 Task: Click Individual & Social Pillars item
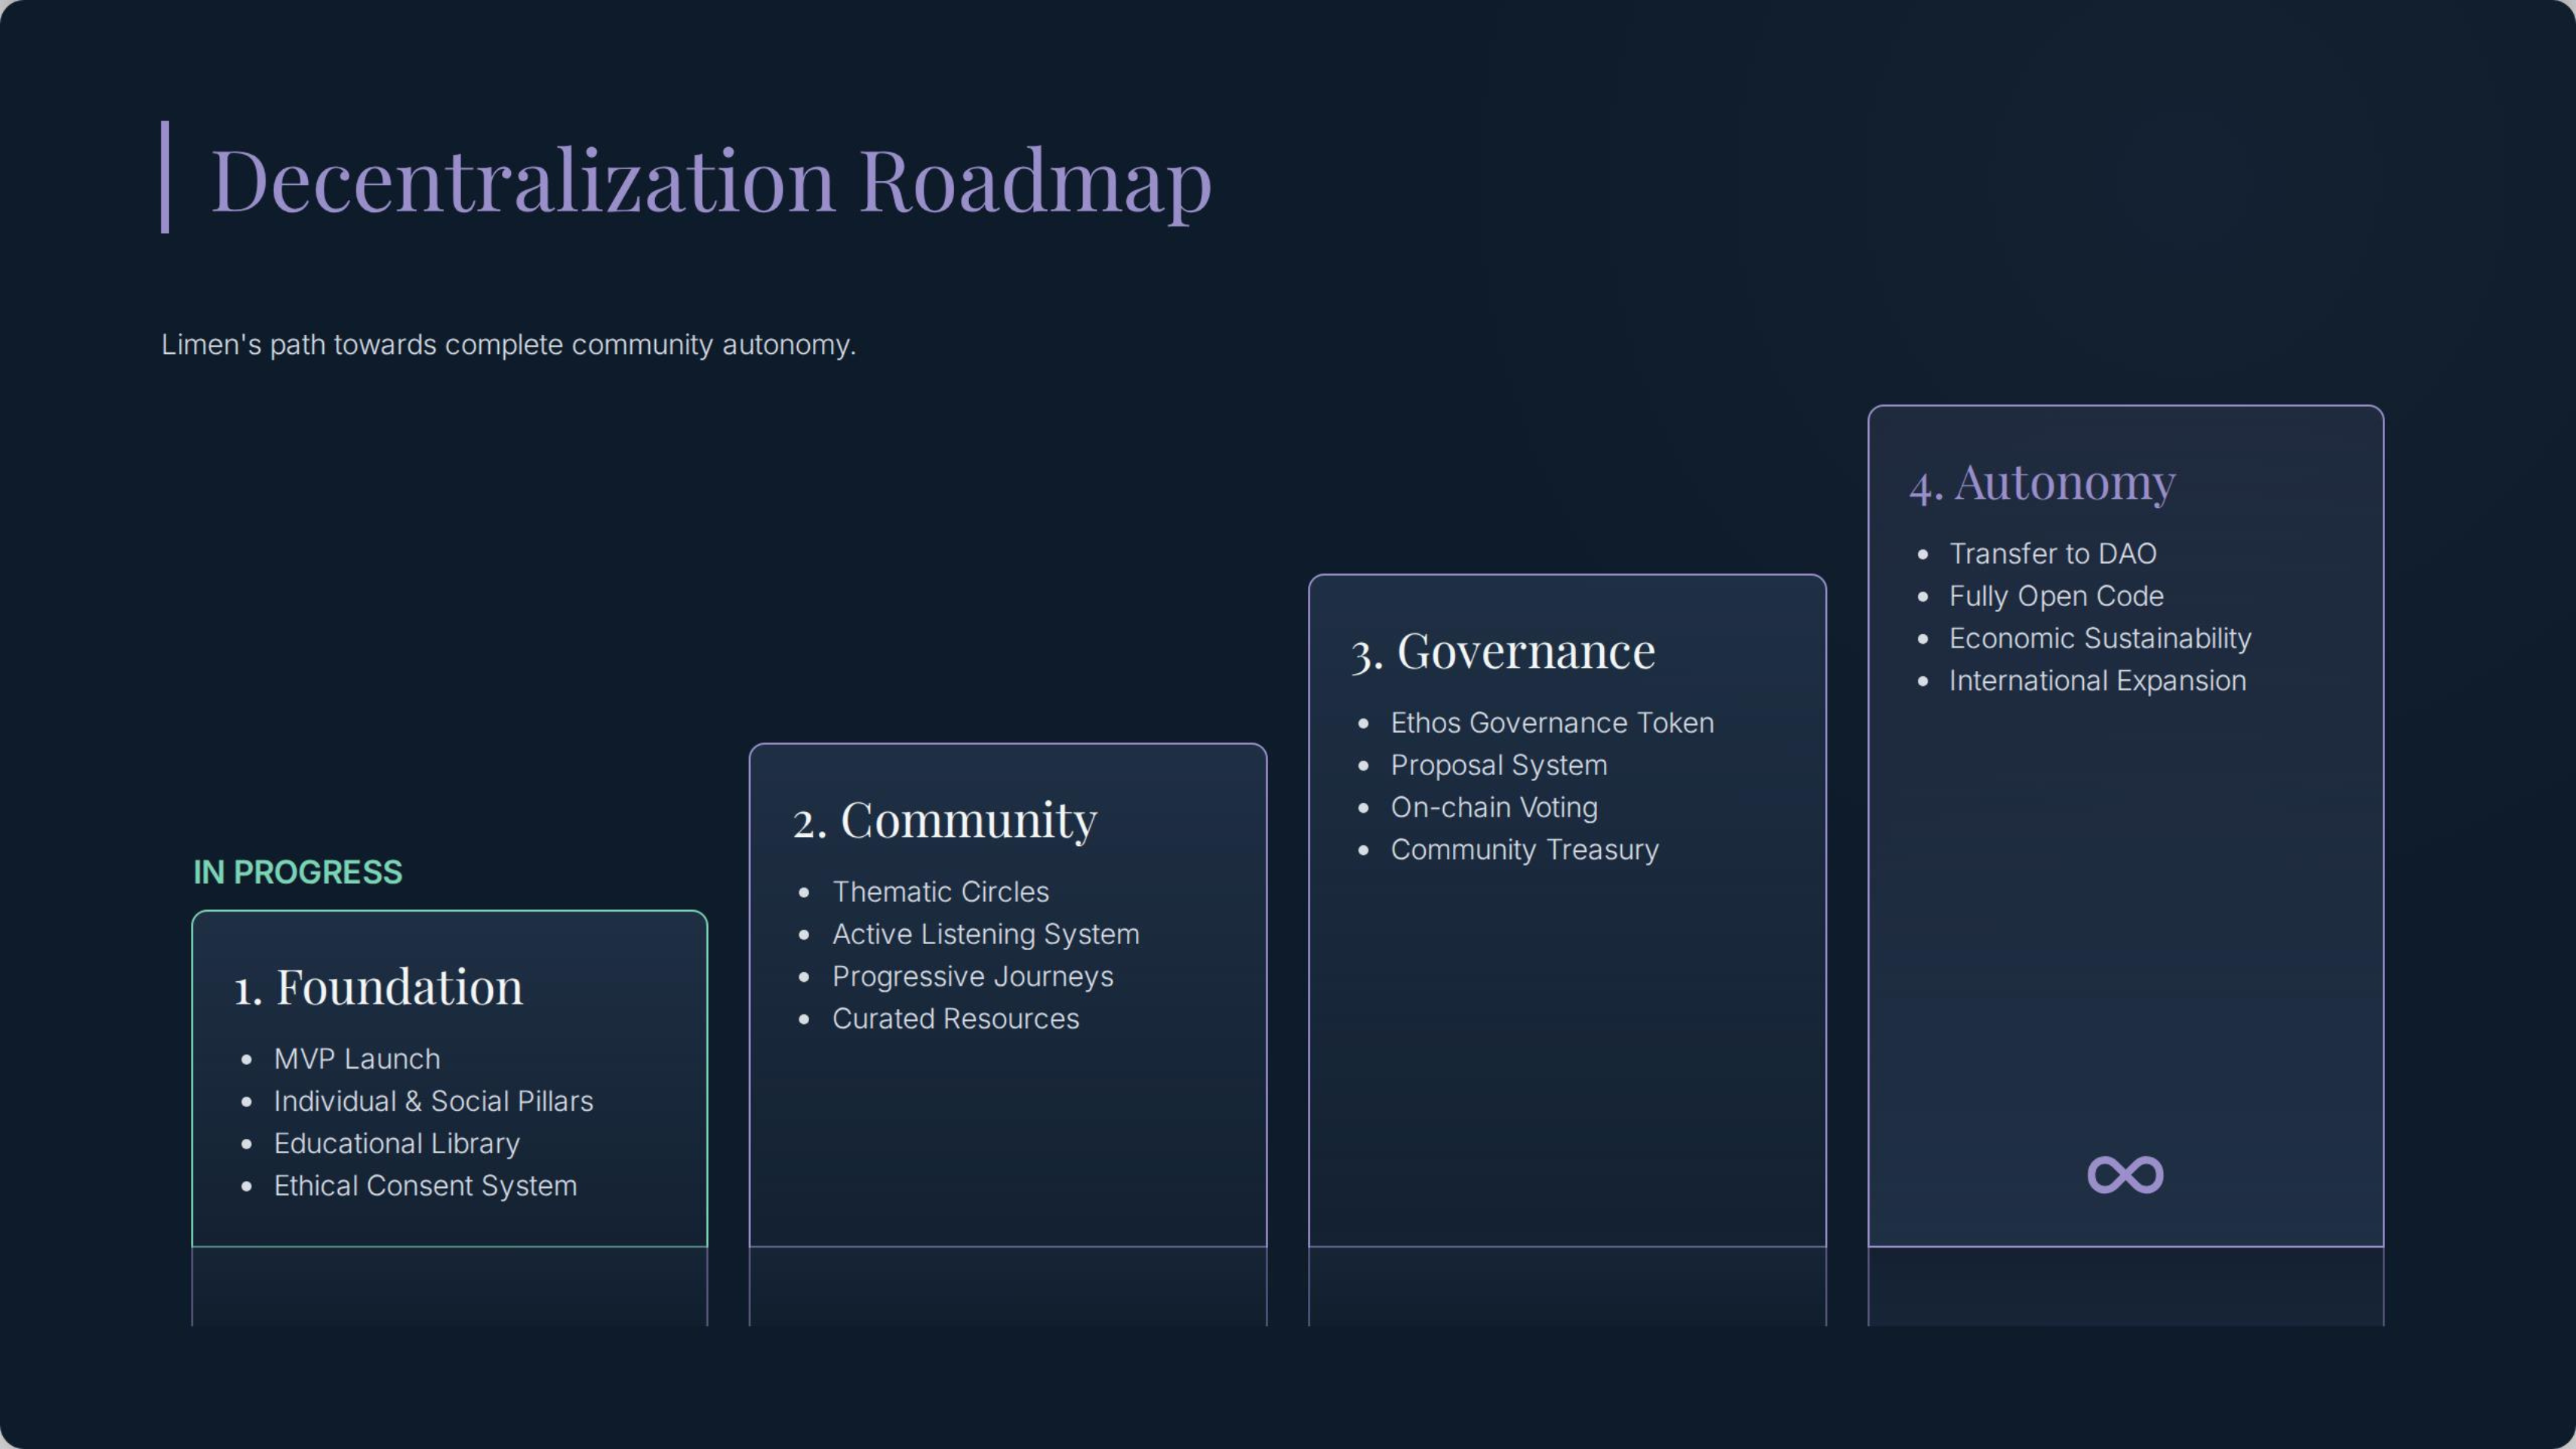[x=433, y=1101]
